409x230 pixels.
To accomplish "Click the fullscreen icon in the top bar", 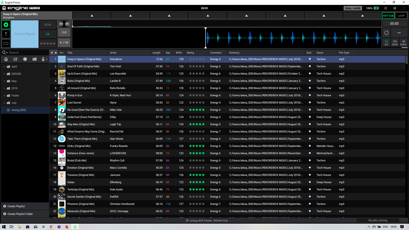I will click(x=404, y=8).
